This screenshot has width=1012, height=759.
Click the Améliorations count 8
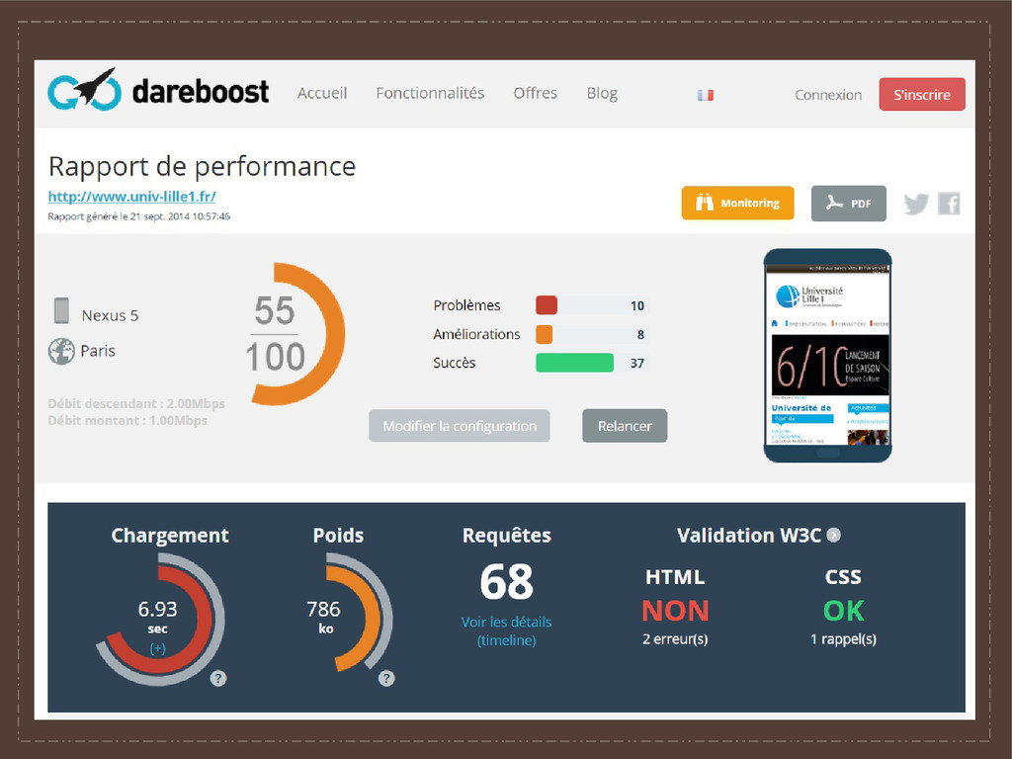coord(640,334)
